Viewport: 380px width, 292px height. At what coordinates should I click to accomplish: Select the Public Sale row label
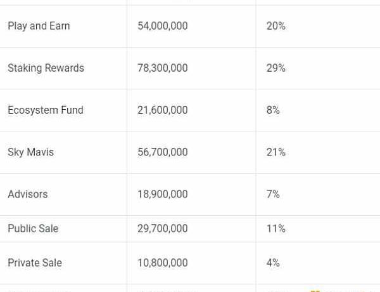click(x=33, y=229)
